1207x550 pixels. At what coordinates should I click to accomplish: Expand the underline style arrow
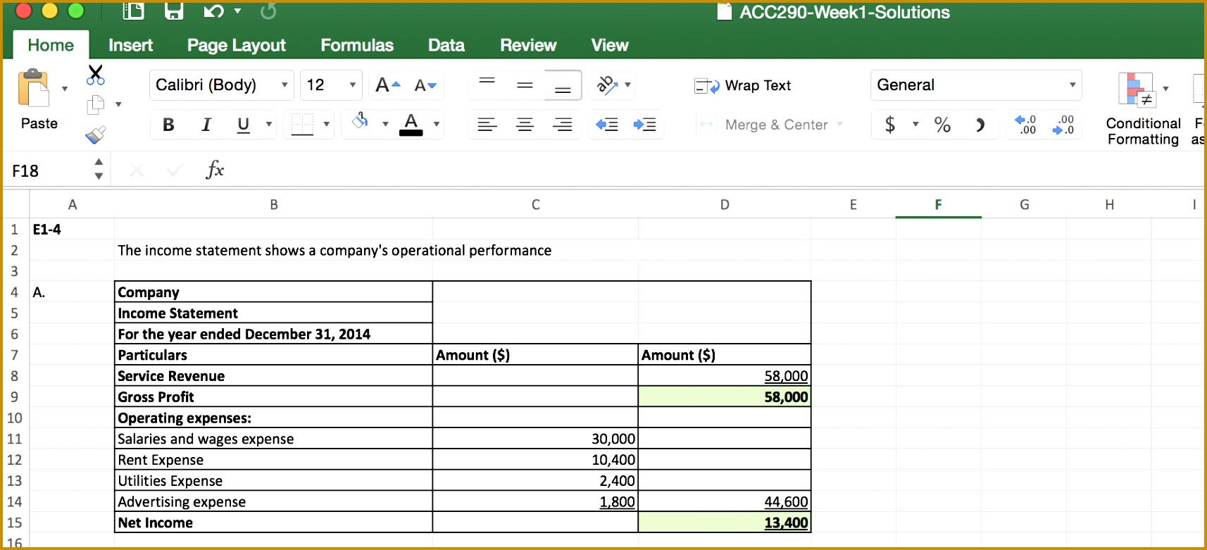(x=268, y=125)
